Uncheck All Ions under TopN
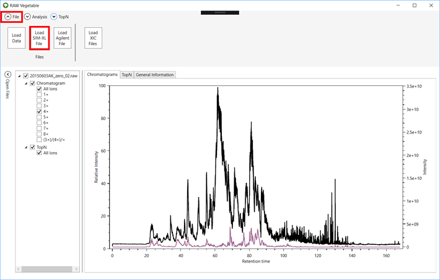This screenshot has height=280, width=440. tap(39, 153)
